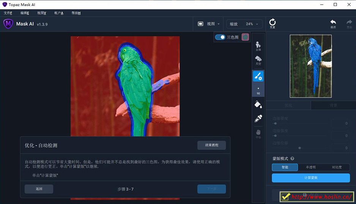Viewport: 356px width, 204px height.
Task: Switch to the 优化 tab
Action: (x=288, y=105)
